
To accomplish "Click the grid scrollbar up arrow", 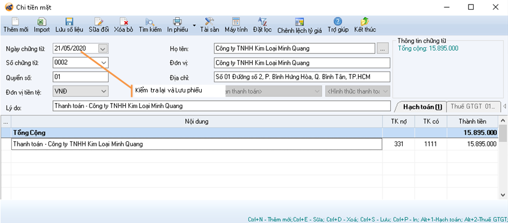I will click(x=503, y=121).
